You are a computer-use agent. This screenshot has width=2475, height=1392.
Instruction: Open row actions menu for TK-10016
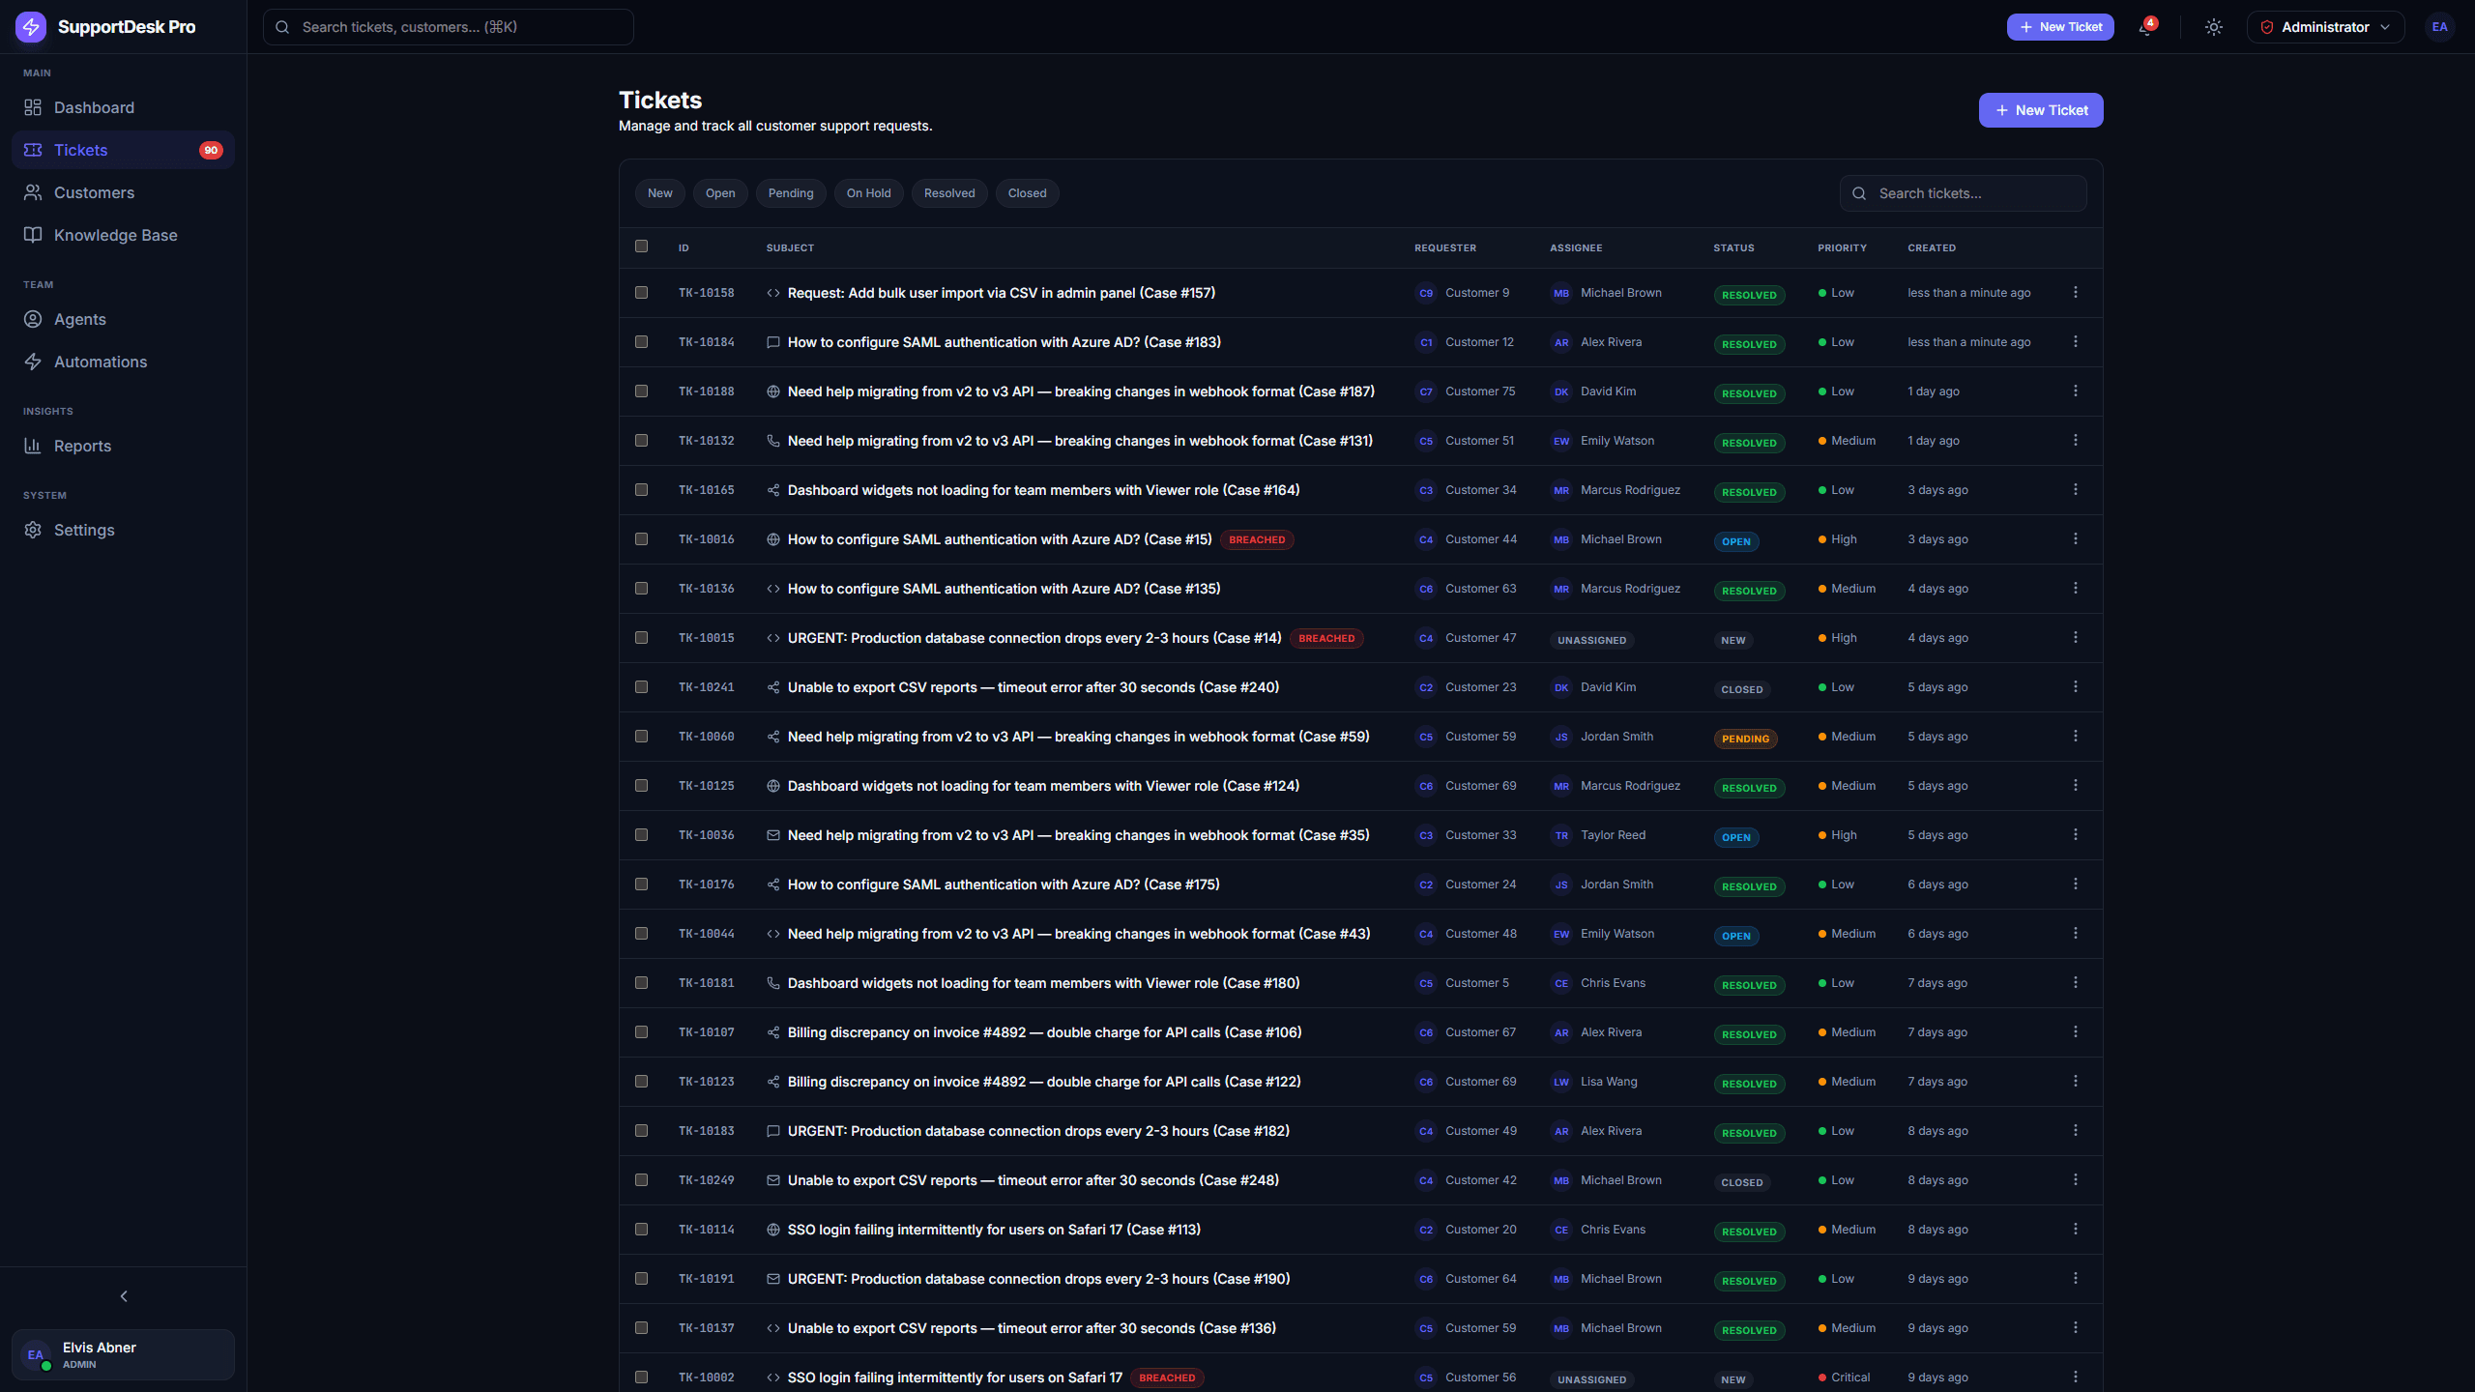tap(2075, 539)
